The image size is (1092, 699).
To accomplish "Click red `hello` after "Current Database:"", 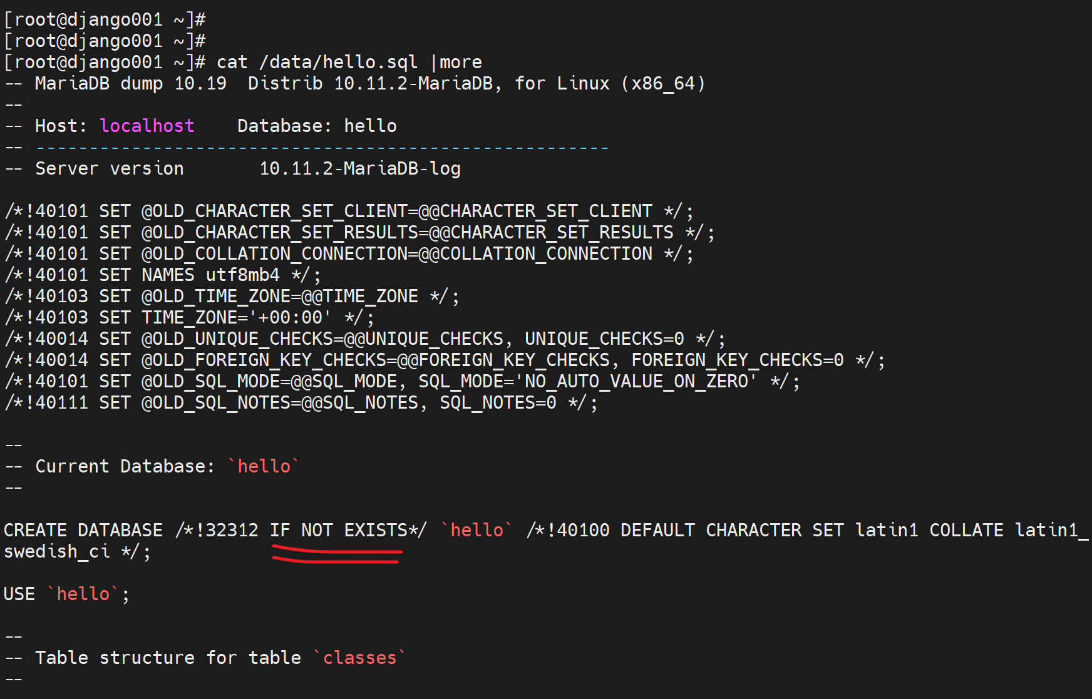I will pyautogui.click(x=264, y=466).
